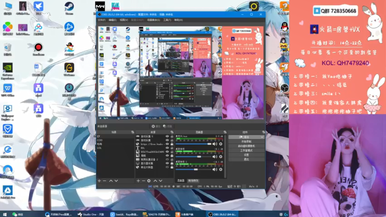Open the 场景集合(S) menu

tap(153, 20)
